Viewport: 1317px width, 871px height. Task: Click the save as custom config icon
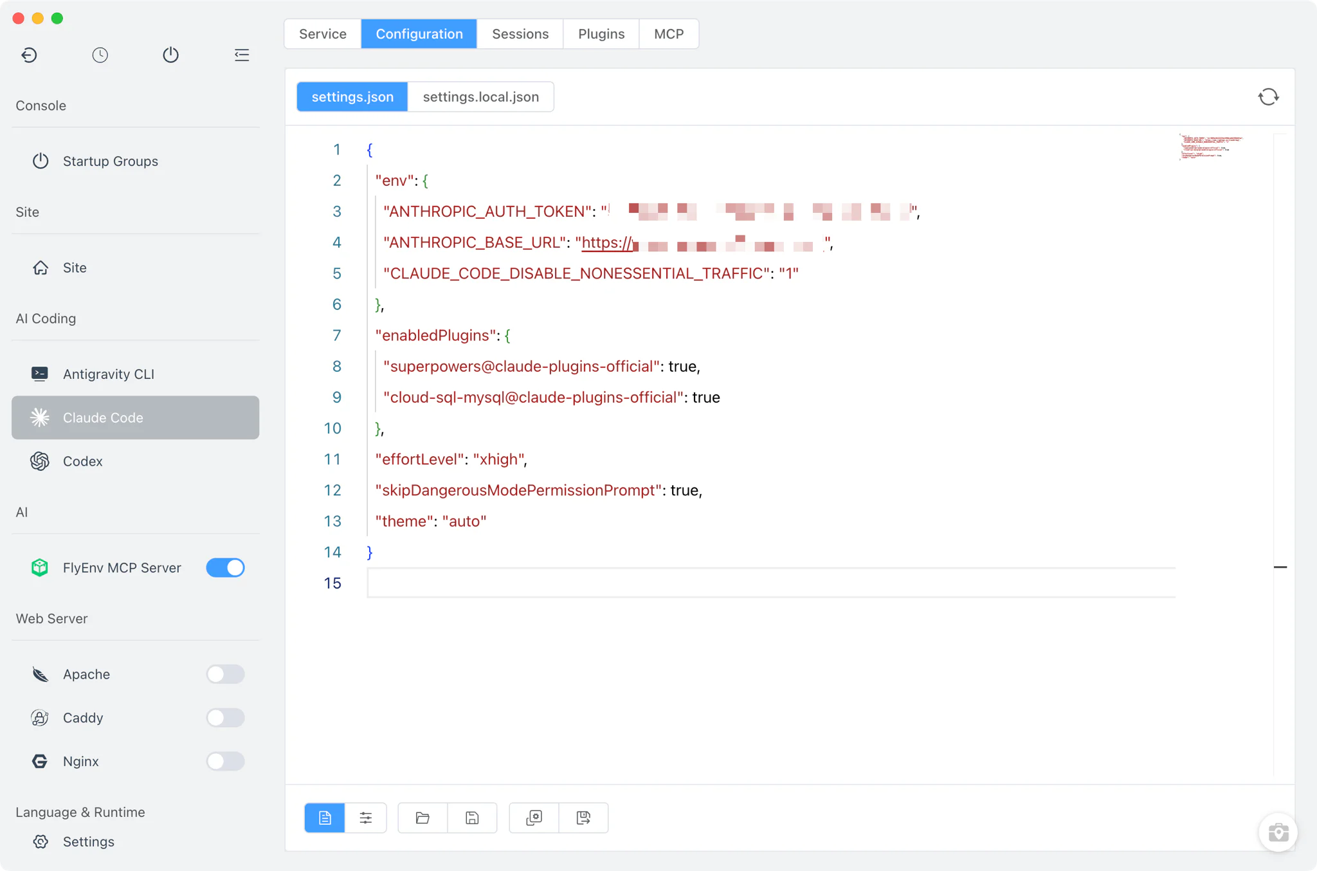pyautogui.click(x=583, y=818)
